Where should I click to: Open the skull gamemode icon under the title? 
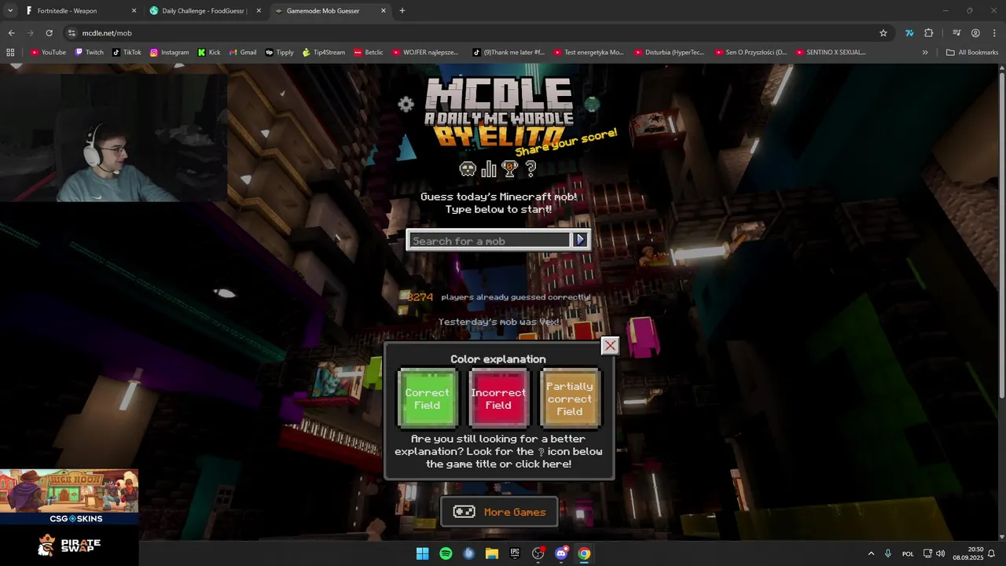click(468, 168)
